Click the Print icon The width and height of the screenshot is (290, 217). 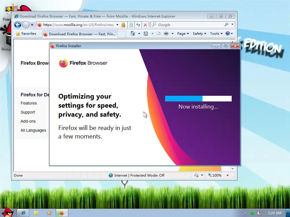(166, 33)
